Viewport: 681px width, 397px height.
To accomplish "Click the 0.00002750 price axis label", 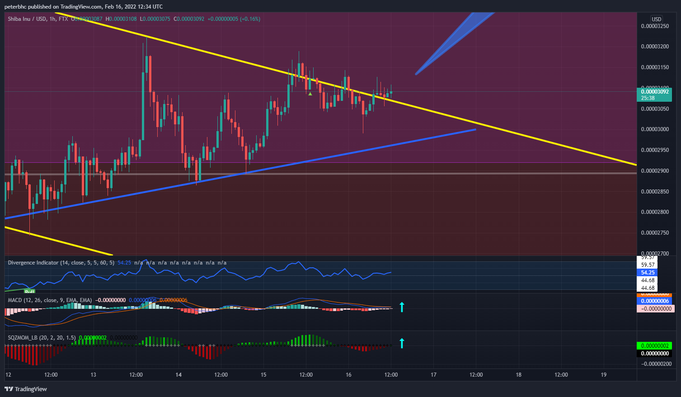I will point(655,233).
